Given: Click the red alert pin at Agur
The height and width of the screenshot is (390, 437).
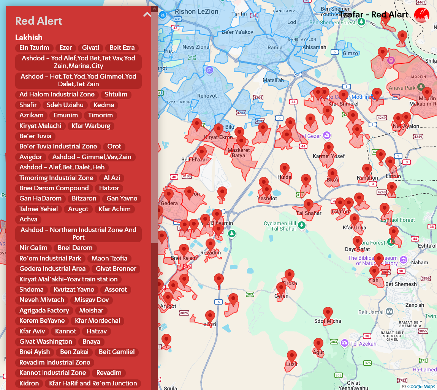Looking at the screenshot, I should [318, 344].
